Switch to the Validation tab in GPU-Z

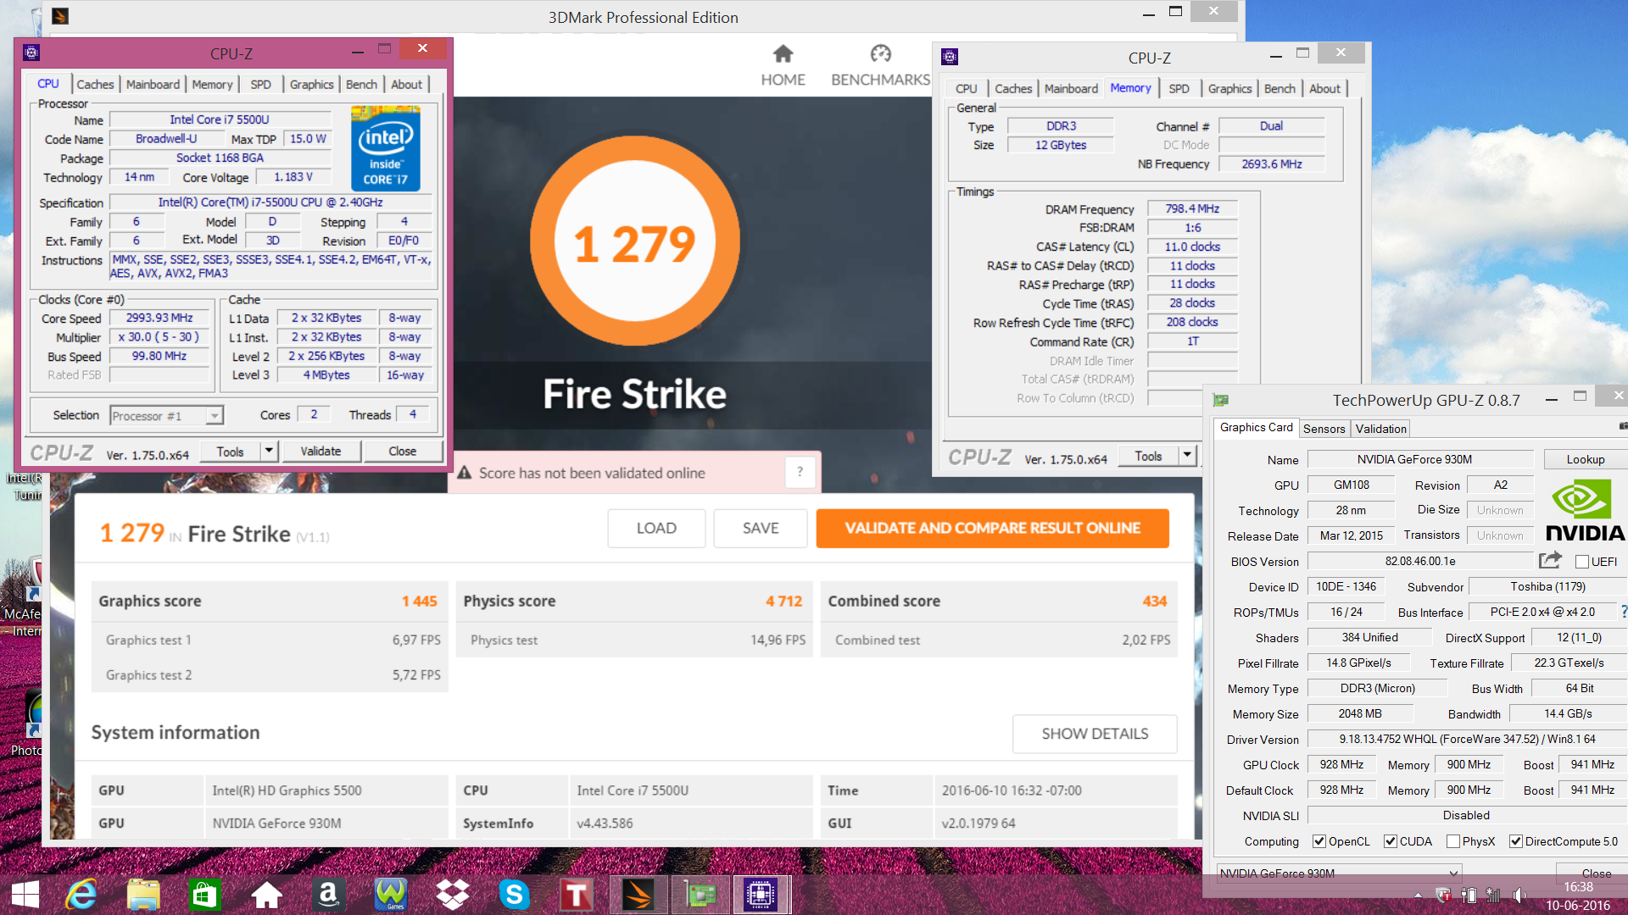pyautogui.click(x=1380, y=429)
